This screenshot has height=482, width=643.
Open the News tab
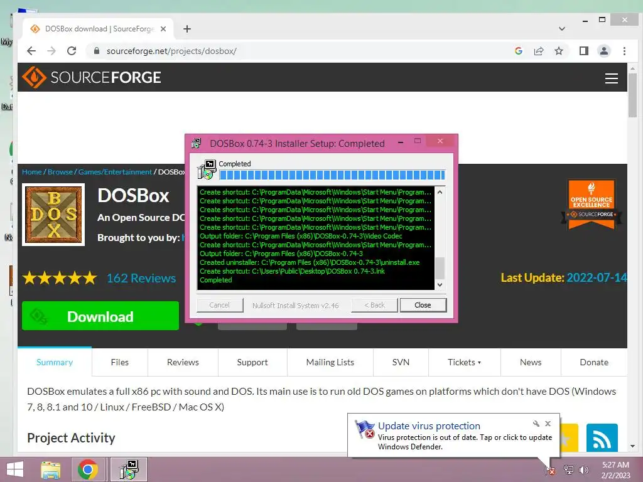[x=531, y=362]
